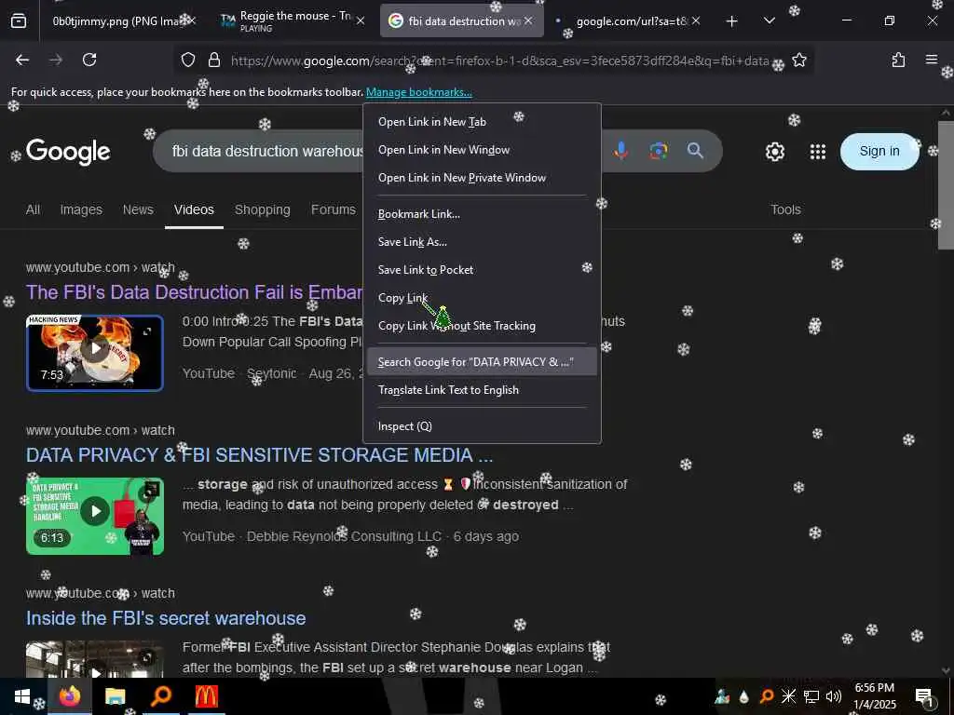Open the tracking protection shield icon
The height and width of the screenshot is (715, 954).
[x=188, y=60]
